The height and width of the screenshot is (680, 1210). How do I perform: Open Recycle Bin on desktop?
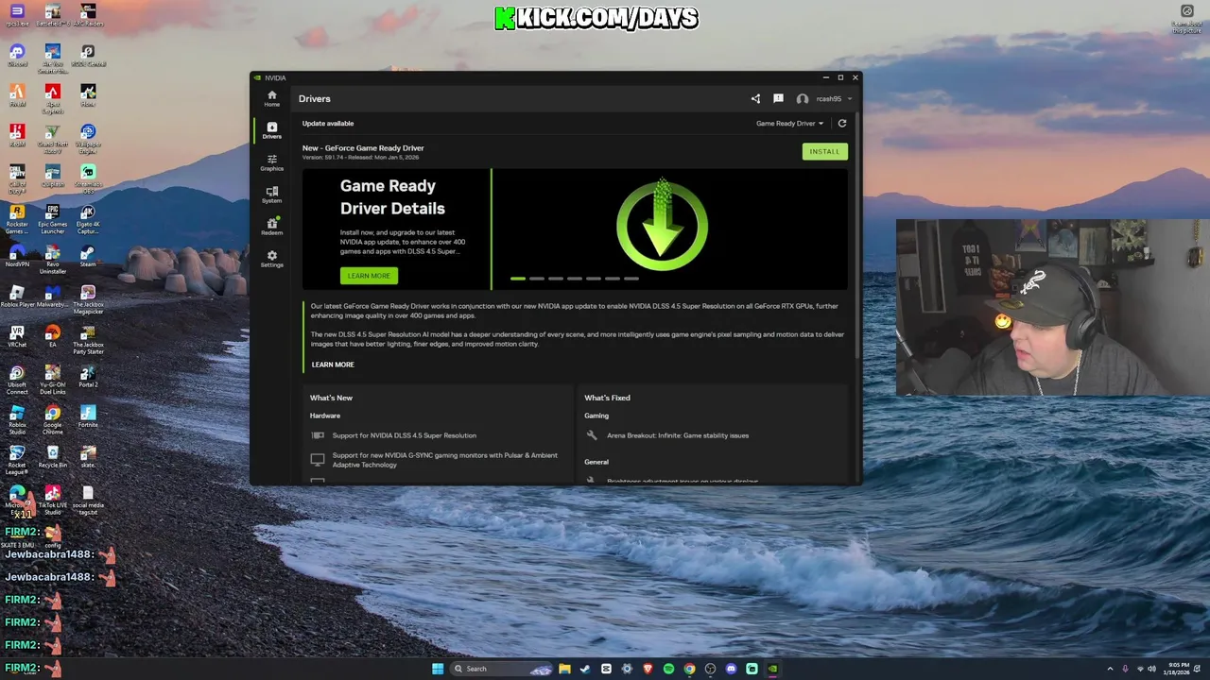point(52,456)
